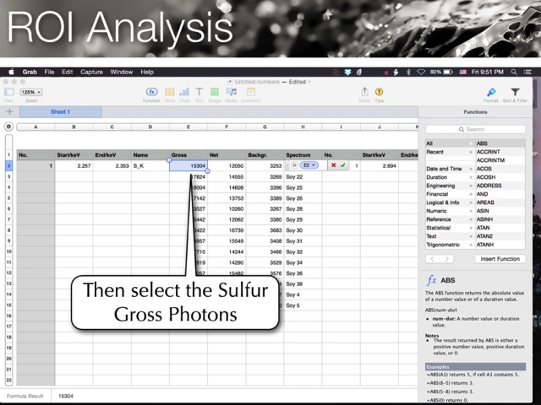Open the 125% zoom dropdown
The image size is (541, 405).
coord(31,92)
